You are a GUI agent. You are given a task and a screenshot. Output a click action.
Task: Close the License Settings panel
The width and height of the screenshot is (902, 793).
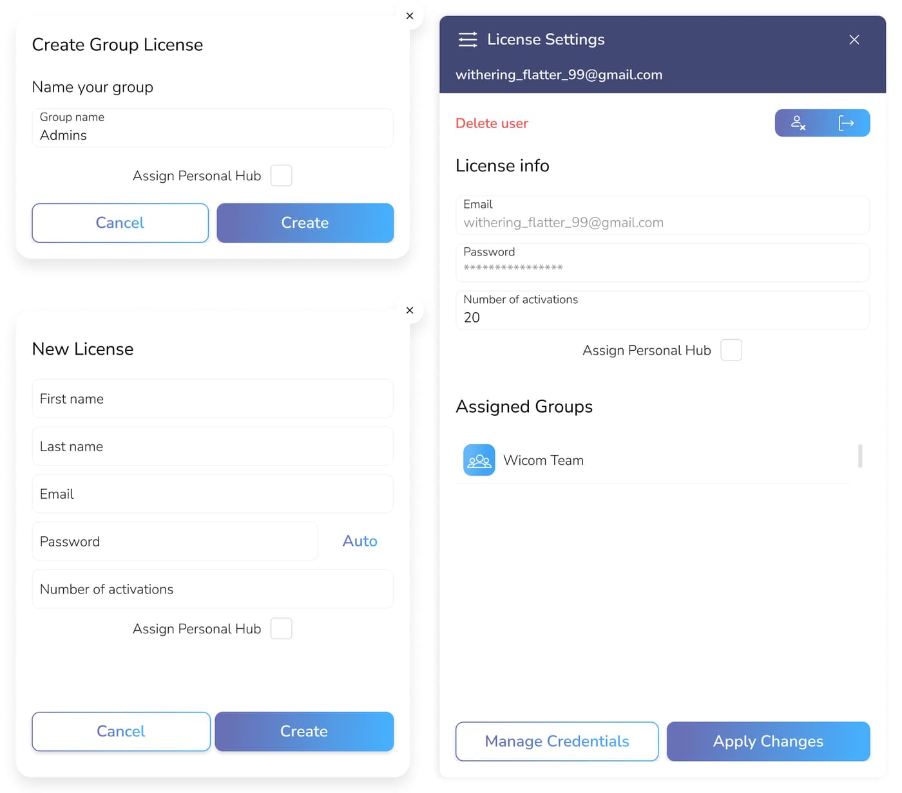click(x=854, y=40)
